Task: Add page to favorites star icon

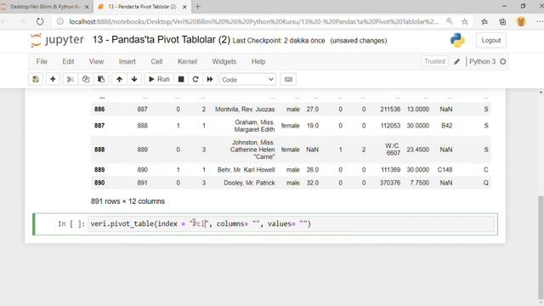Action: [x=465, y=21]
